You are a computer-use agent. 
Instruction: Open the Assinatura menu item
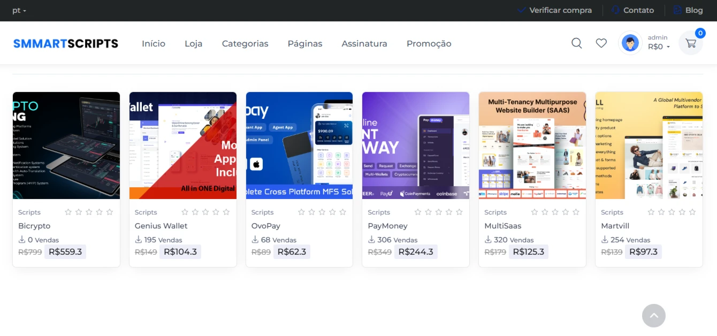tap(364, 43)
